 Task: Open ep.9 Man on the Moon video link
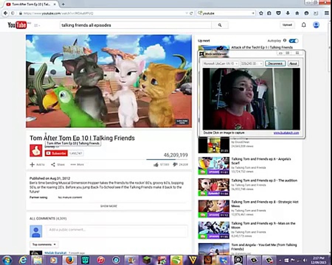point(263,225)
